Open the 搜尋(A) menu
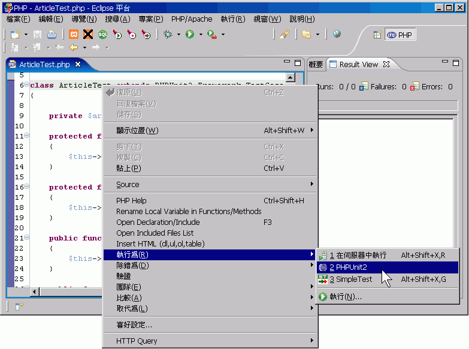This screenshot has height=349, width=469. (117, 19)
